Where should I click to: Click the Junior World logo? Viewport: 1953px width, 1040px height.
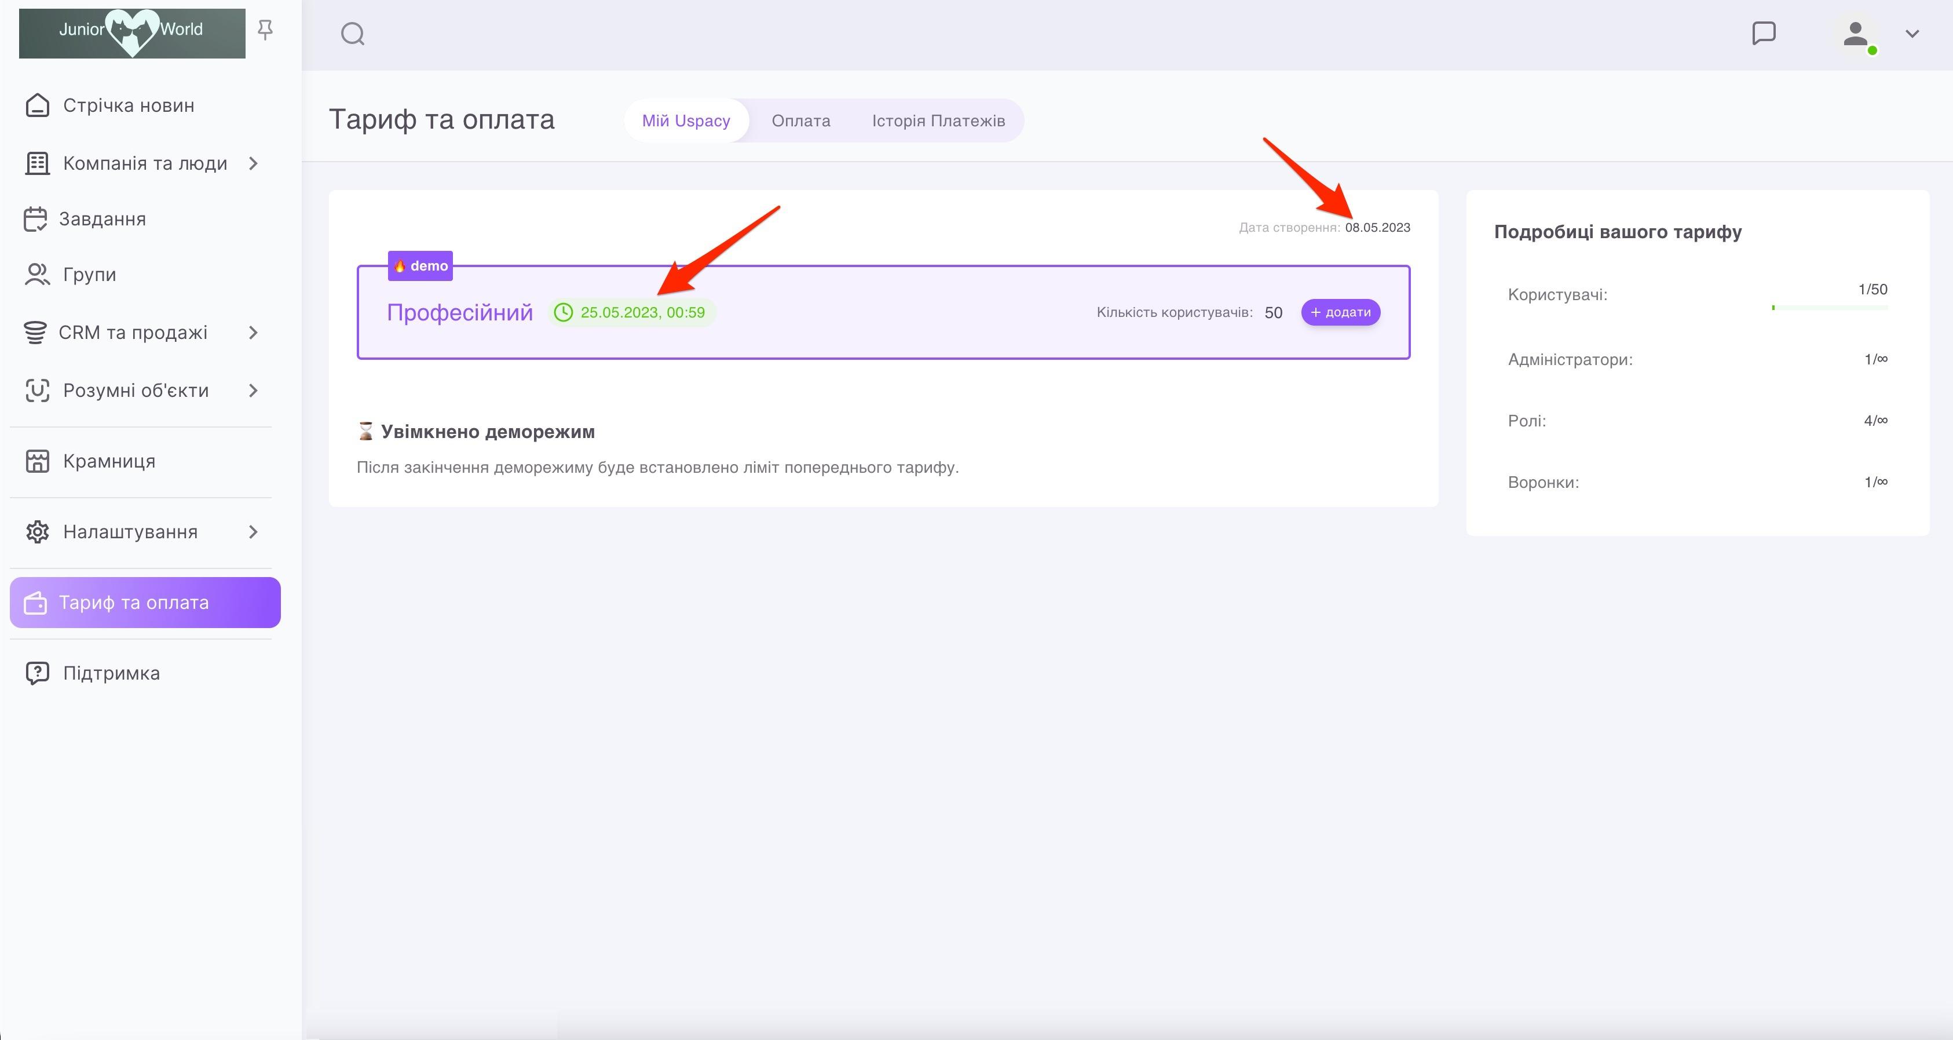point(132,34)
